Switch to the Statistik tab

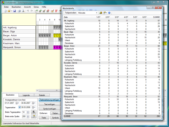click(42, 95)
